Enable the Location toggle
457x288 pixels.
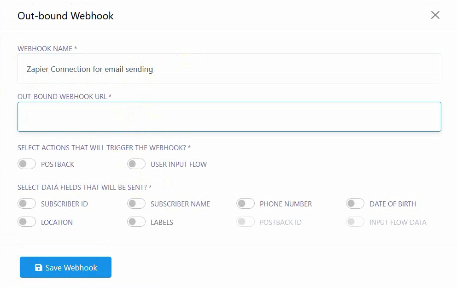click(x=27, y=222)
